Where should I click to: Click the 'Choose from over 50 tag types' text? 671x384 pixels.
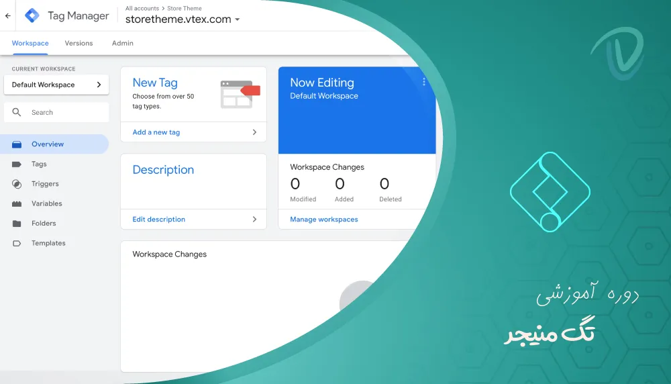pyautogui.click(x=163, y=101)
